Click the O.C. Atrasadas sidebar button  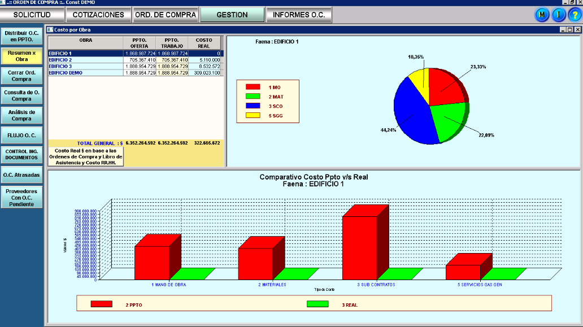coord(22,175)
